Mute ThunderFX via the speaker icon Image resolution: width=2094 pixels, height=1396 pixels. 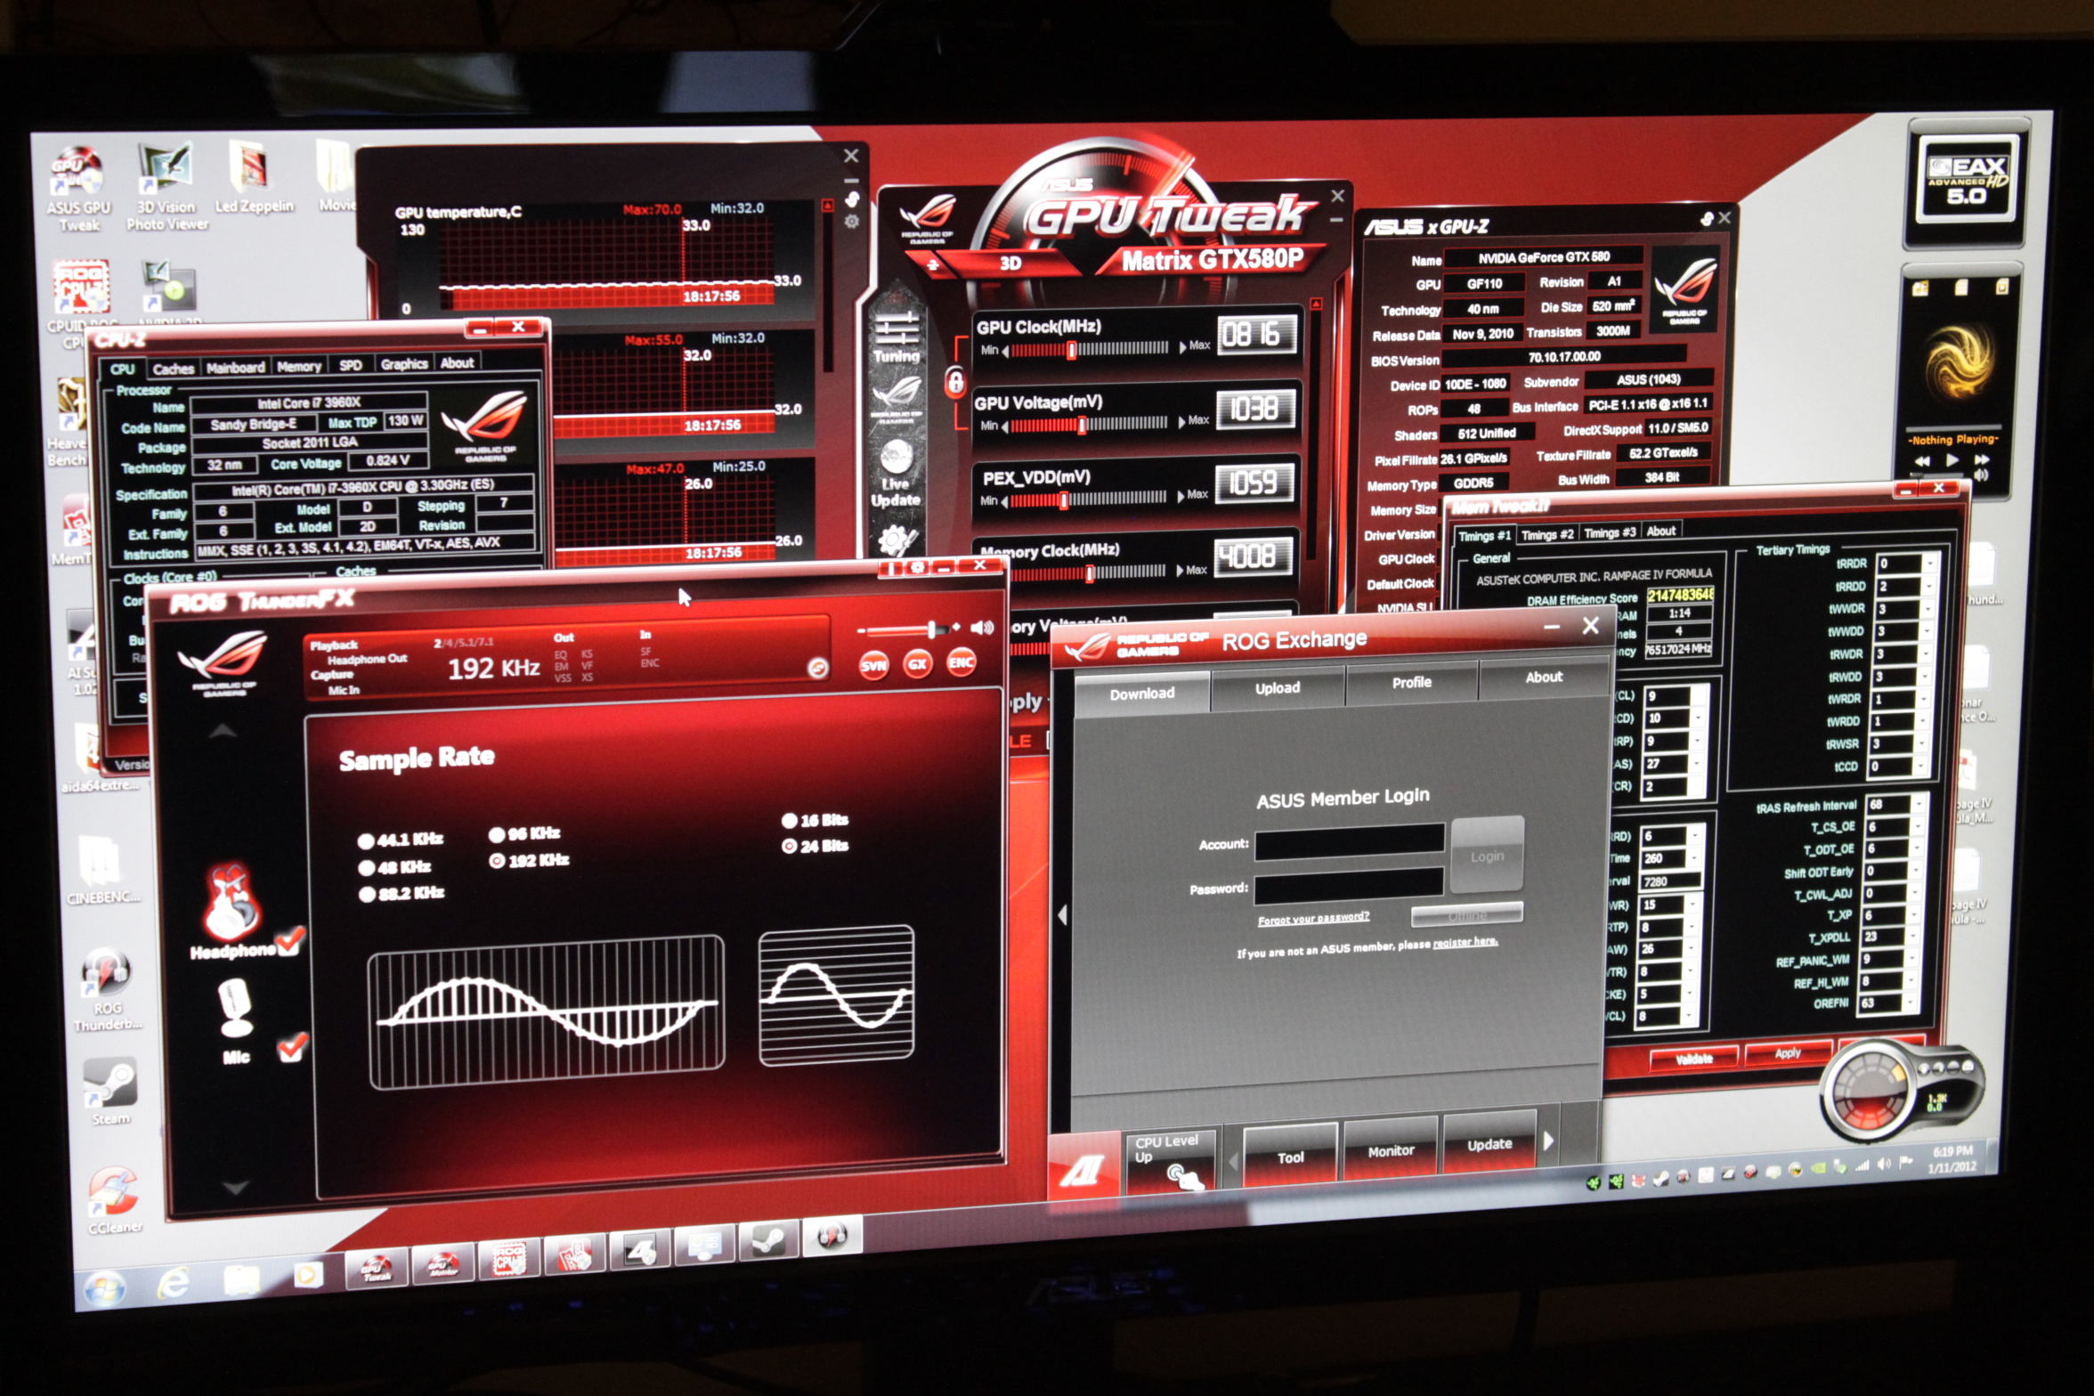click(x=982, y=628)
